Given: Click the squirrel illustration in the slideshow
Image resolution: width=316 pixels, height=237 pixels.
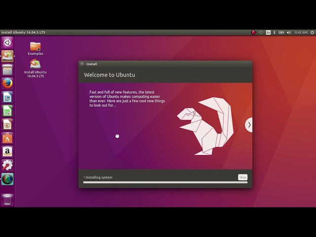Looking at the screenshot, I should 205,126.
